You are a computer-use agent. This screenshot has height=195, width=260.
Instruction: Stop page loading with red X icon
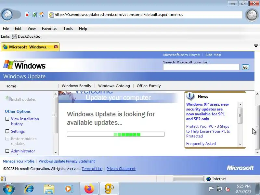[27, 15]
